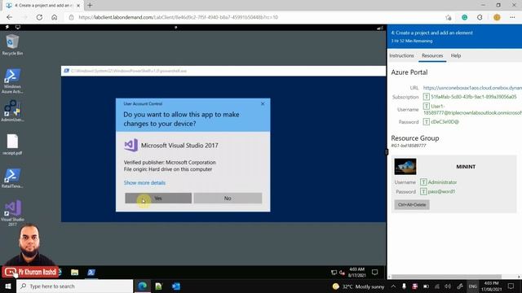Select the AdminUser desktop shortcut

click(12, 111)
